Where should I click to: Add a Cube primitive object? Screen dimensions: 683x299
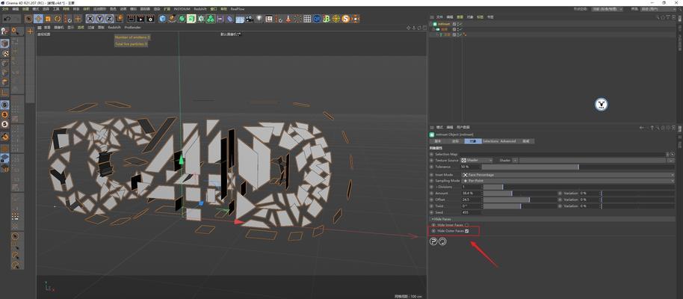[x=163, y=19]
